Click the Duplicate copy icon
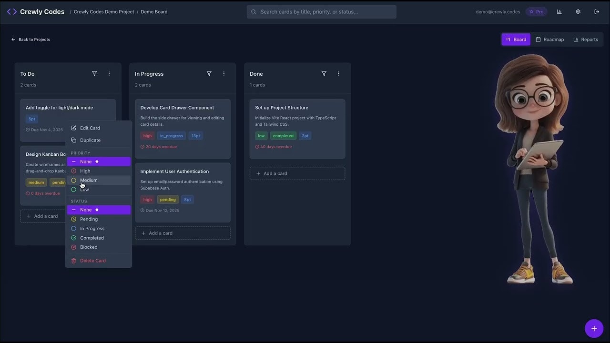Screen dimensions: 610x343 point(73,140)
